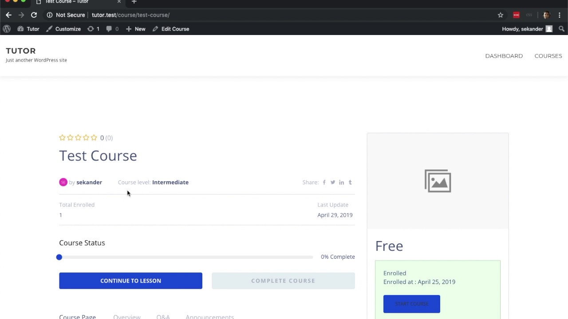
Task: Click the fifth rating star
Action: 94,138
